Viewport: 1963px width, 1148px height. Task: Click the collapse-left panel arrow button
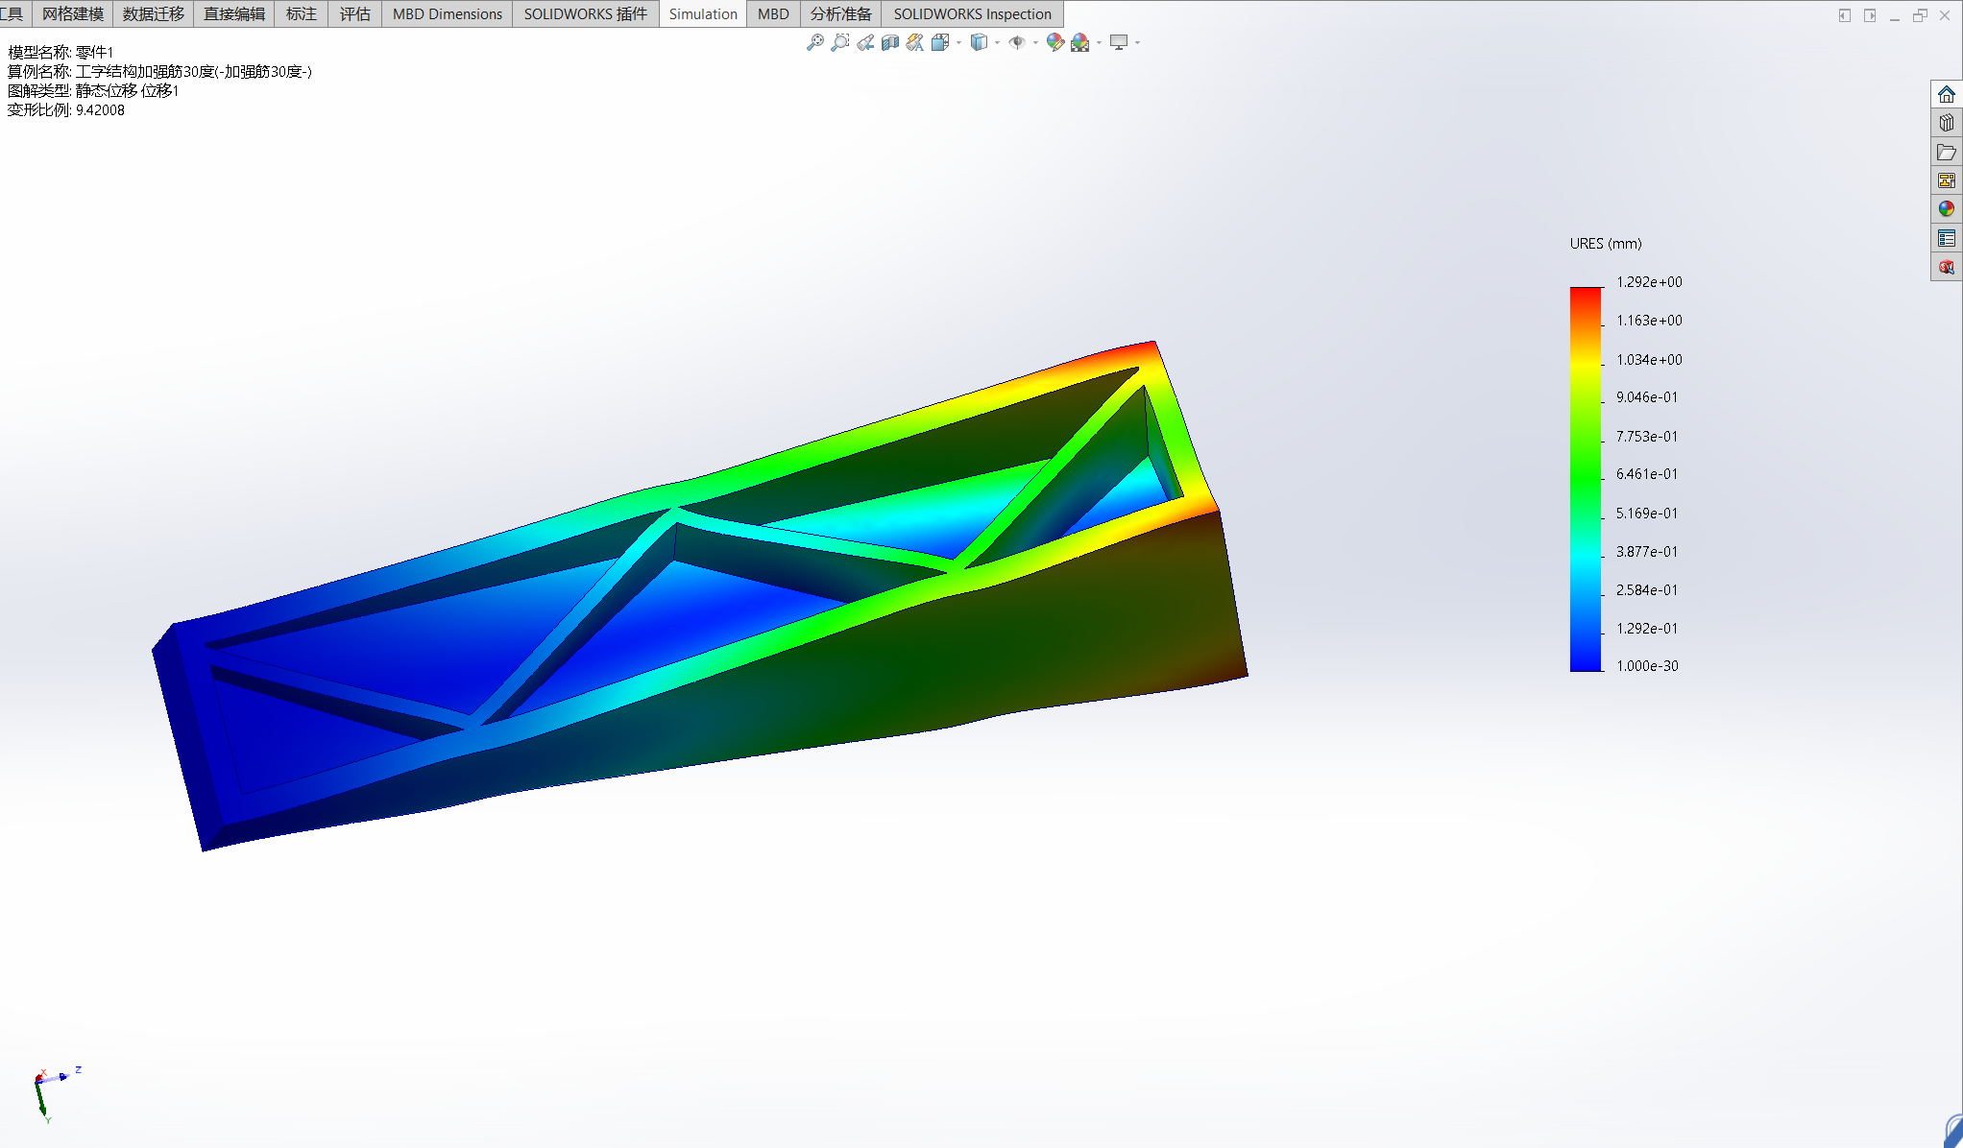pyautogui.click(x=1845, y=15)
